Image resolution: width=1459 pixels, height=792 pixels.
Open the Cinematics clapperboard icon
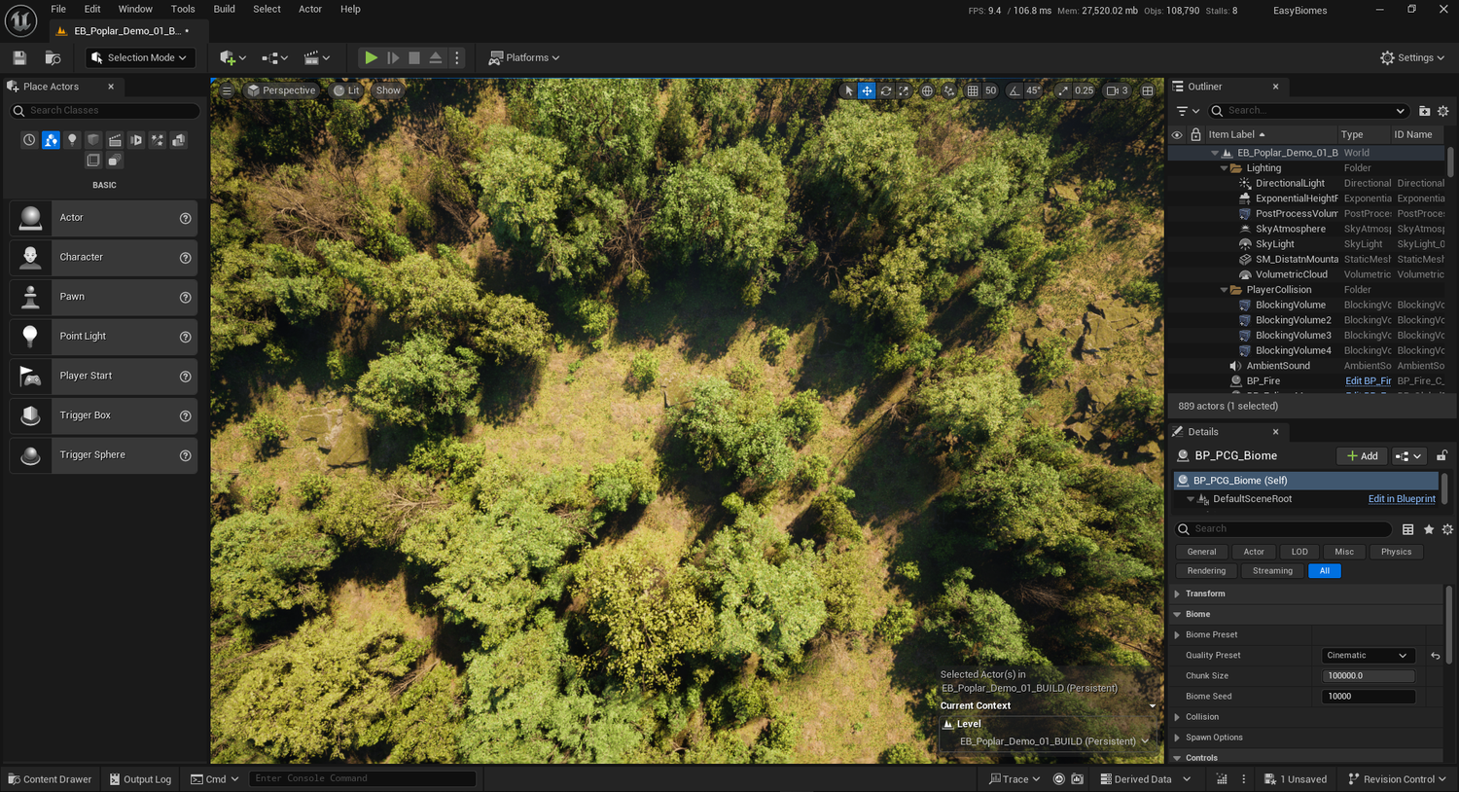click(x=311, y=57)
